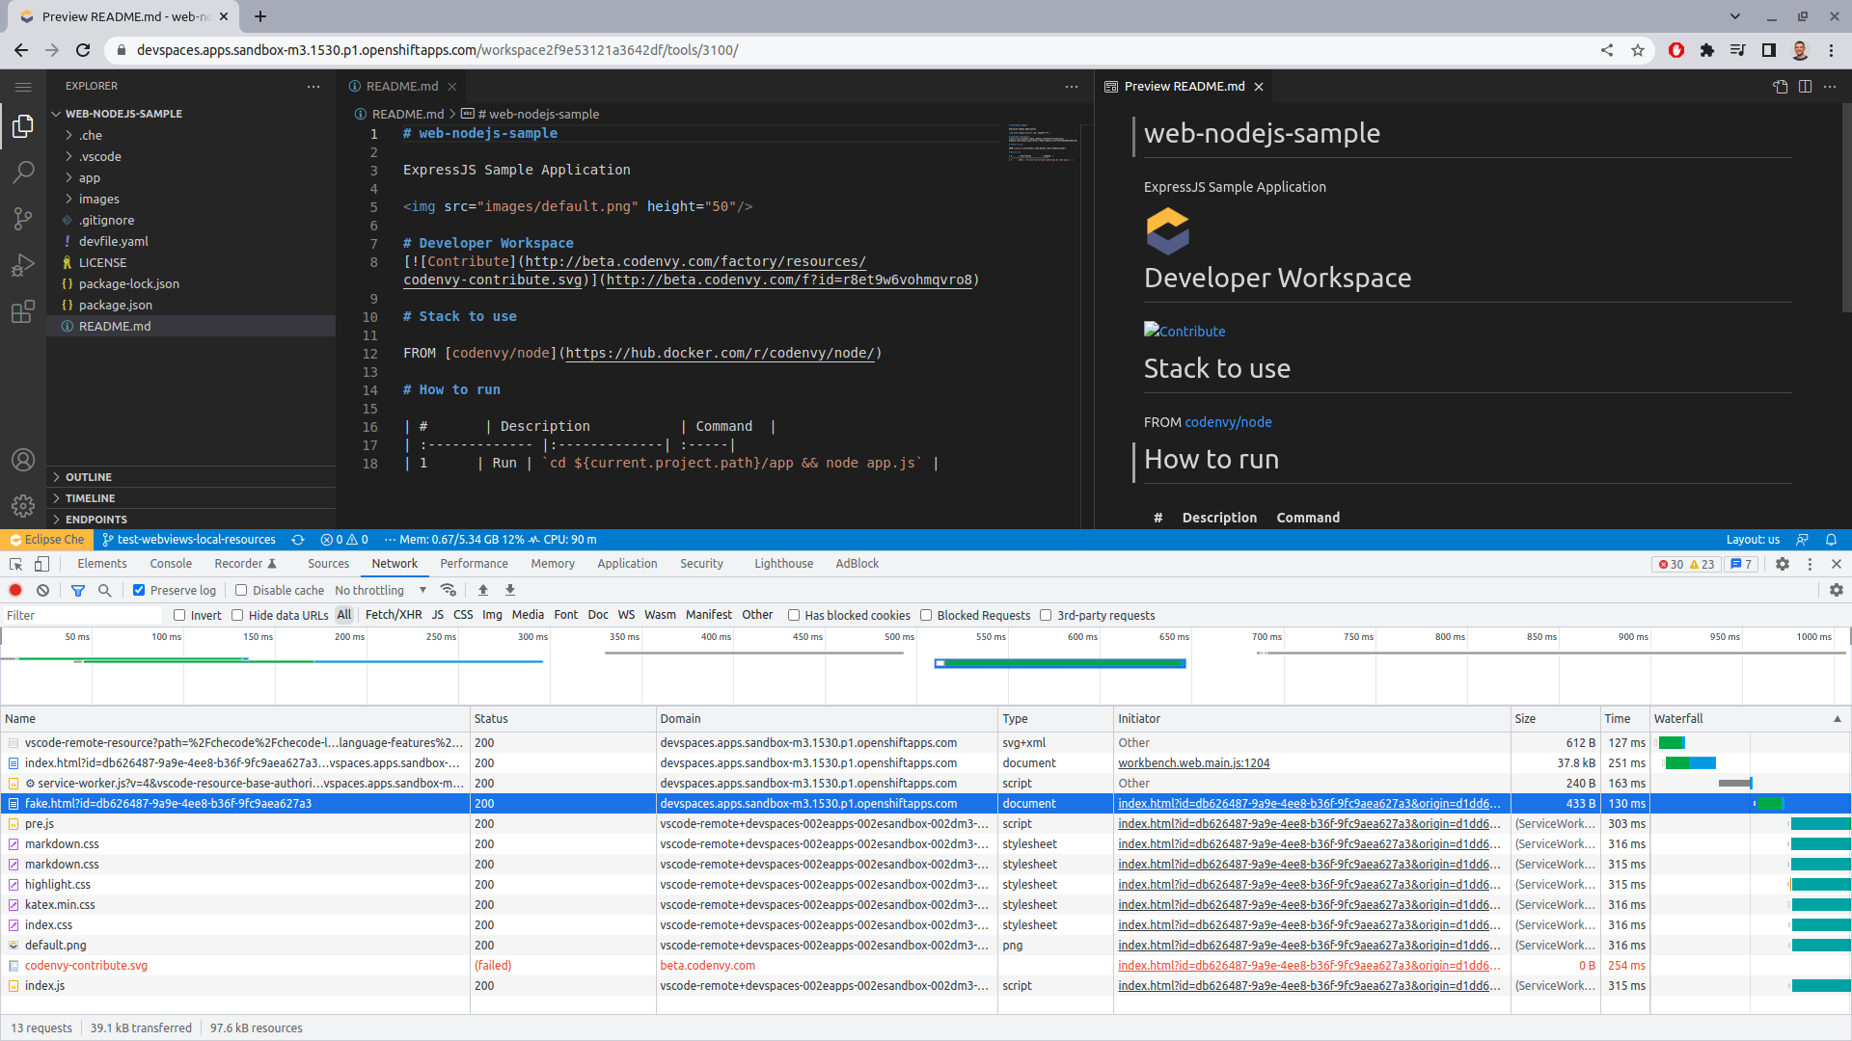Open the Sources tab
Image resolution: width=1852 pixels, height=1041 pixels.
tap(328, 564)
